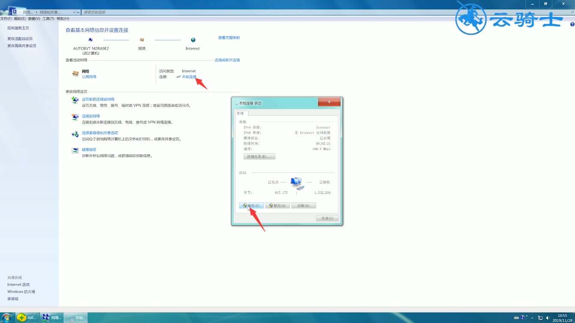Open the 360 taskbar button
The height and width of the screenshot is (323, 575).
pos(27,317)
